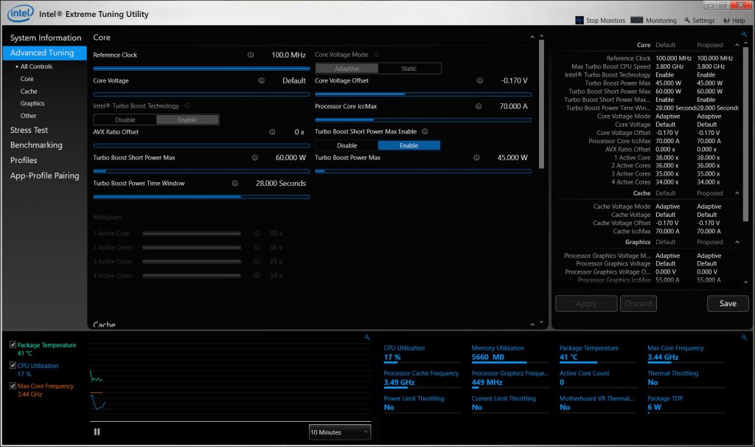Click Intel Turbo Boost Technology info icon
This screenshot has width=755, height=447.
click(x=187, y=106)
